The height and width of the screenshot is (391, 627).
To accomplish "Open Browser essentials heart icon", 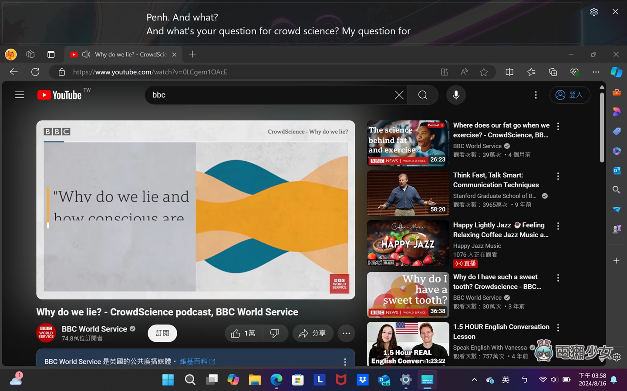I will pyautogui.click(x=574, y=72).
